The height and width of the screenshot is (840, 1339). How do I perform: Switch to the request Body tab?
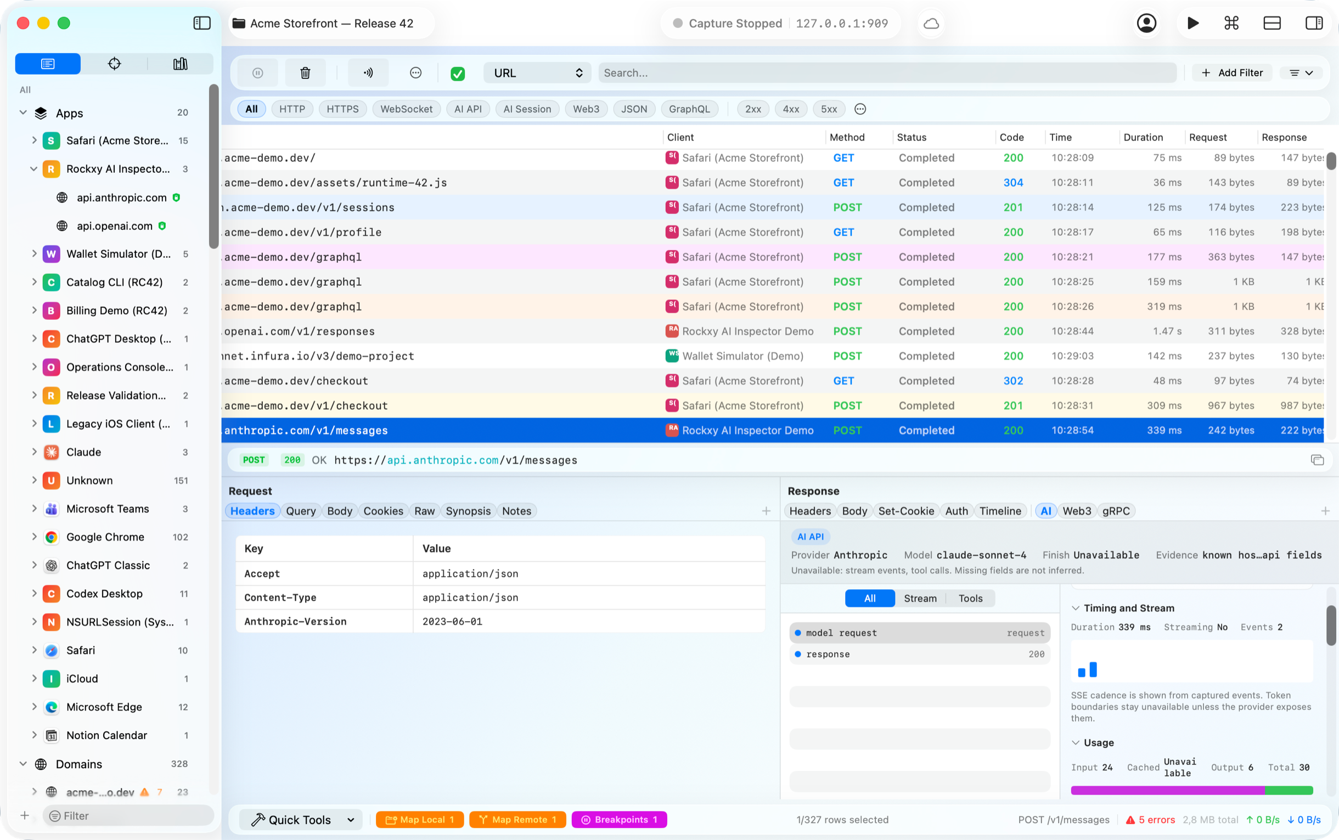tap(340, 511)
